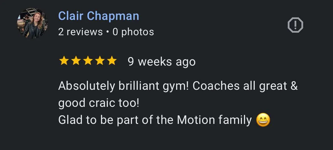Image resolution: width=333 pixels, height=150 pixels.
Task: Click the word "Motion" in the review
Action: click(196, 120)
